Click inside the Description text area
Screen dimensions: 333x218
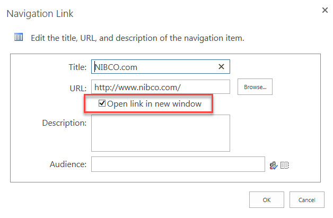pos(160,133)
